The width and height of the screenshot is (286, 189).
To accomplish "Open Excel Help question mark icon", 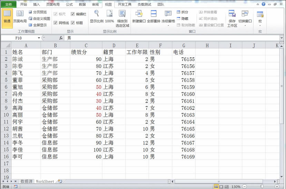I will (x=263, y=4).
